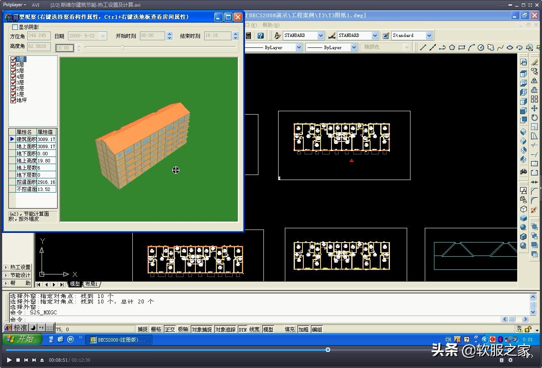The width and height of the screenshot is (542, 368).
Task: Click the blue help question-mark icon
Action: click(260, 36)
